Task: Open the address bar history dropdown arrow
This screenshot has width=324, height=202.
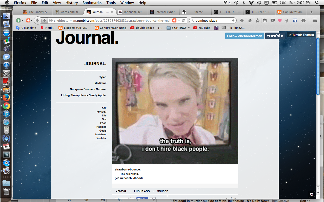Action: (179, 20)
